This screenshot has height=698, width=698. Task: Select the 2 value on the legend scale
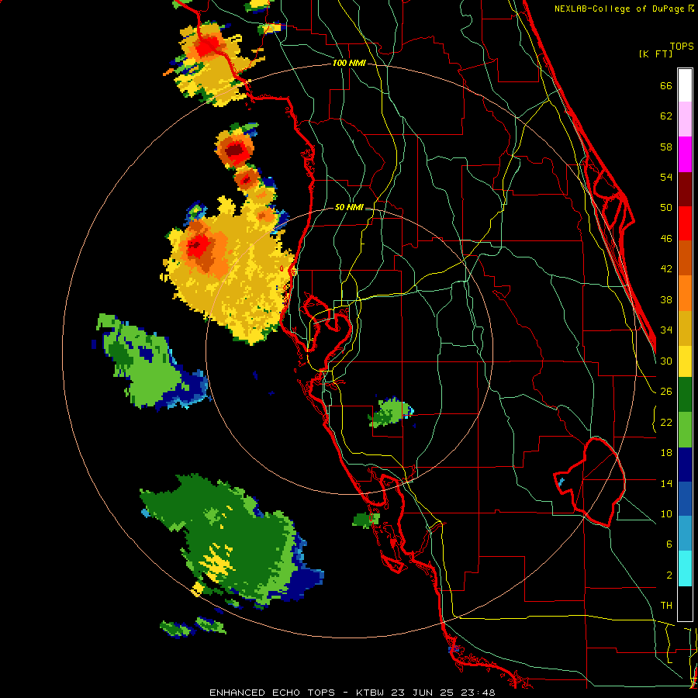pos(669,575)
